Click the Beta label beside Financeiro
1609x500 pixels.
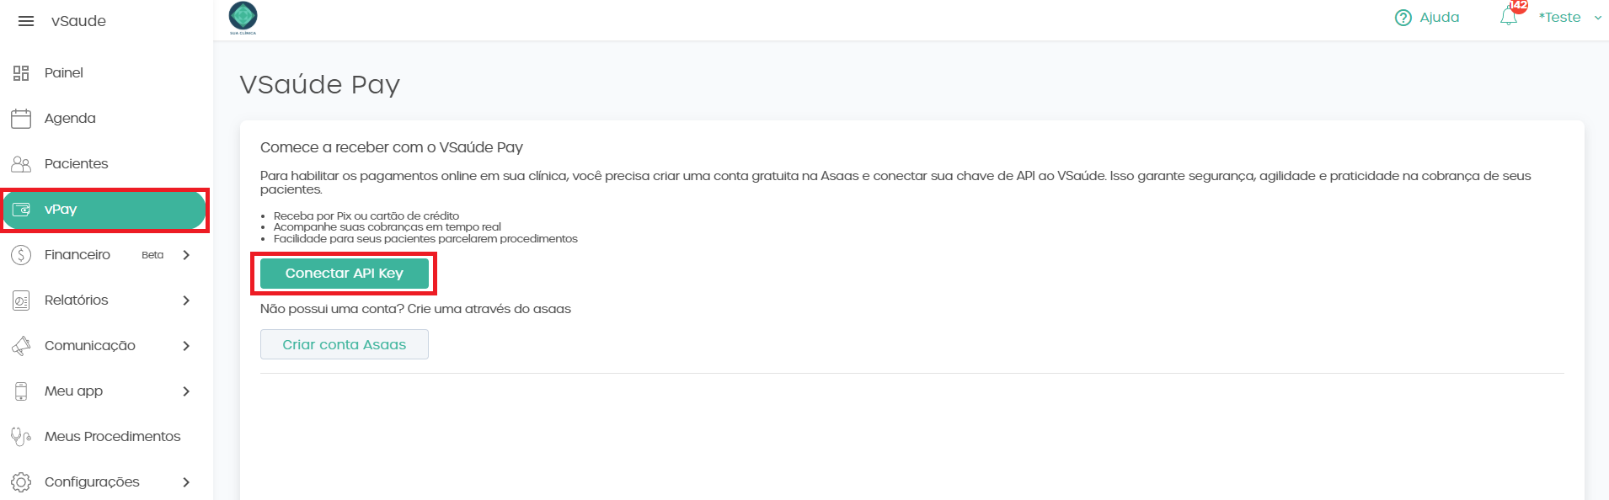point(152,255)
